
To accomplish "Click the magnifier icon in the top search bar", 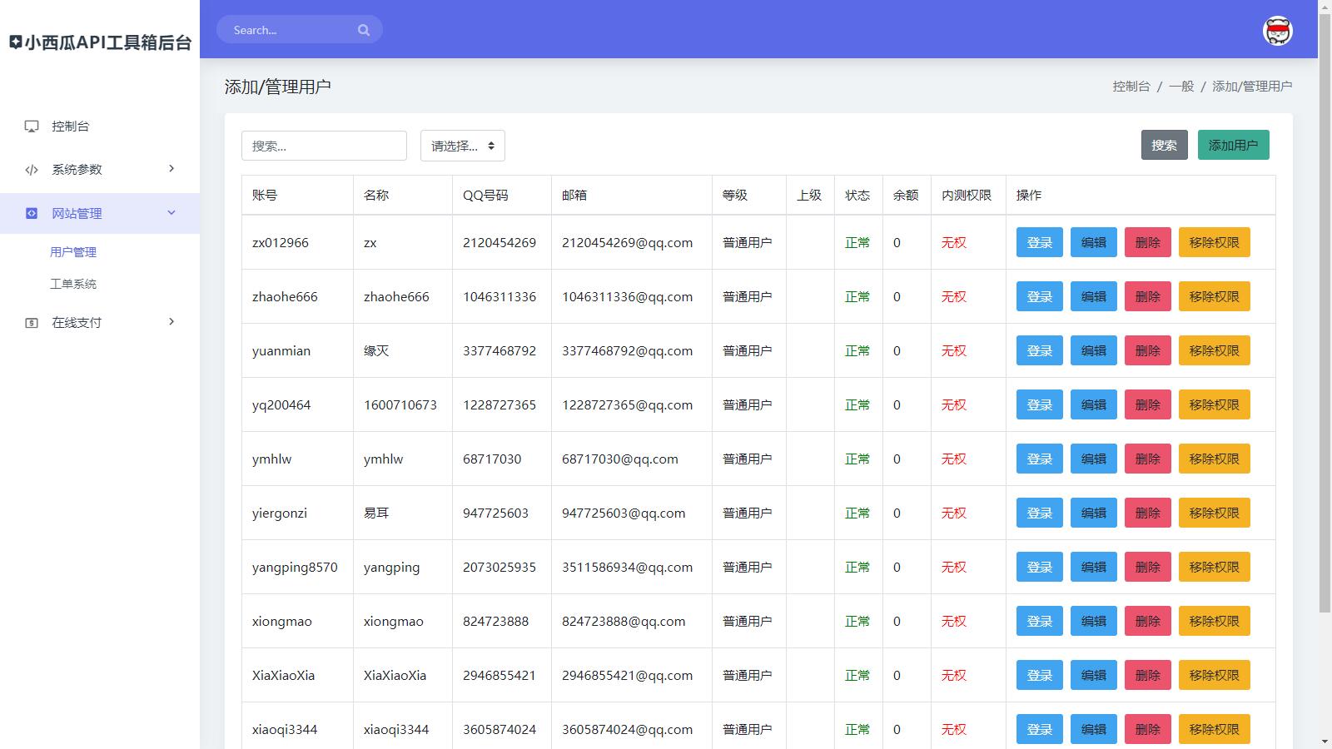I will click(364, 30).
